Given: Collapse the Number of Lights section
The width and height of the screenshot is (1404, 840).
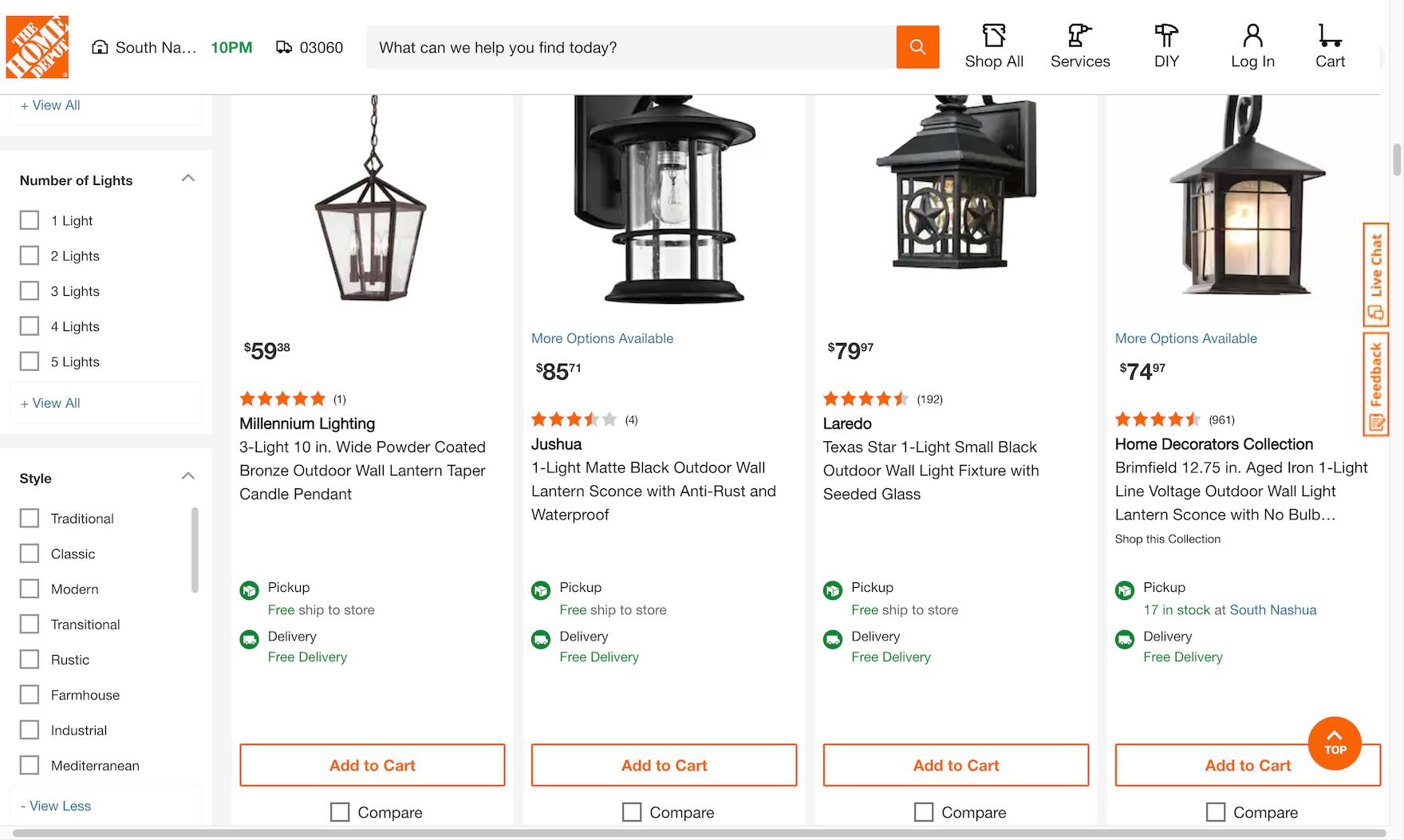Looking at the screenshot, I should click(188, 179).
